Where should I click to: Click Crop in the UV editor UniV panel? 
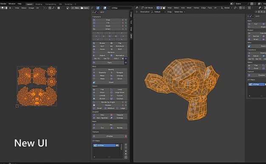(x=108, y=20)
